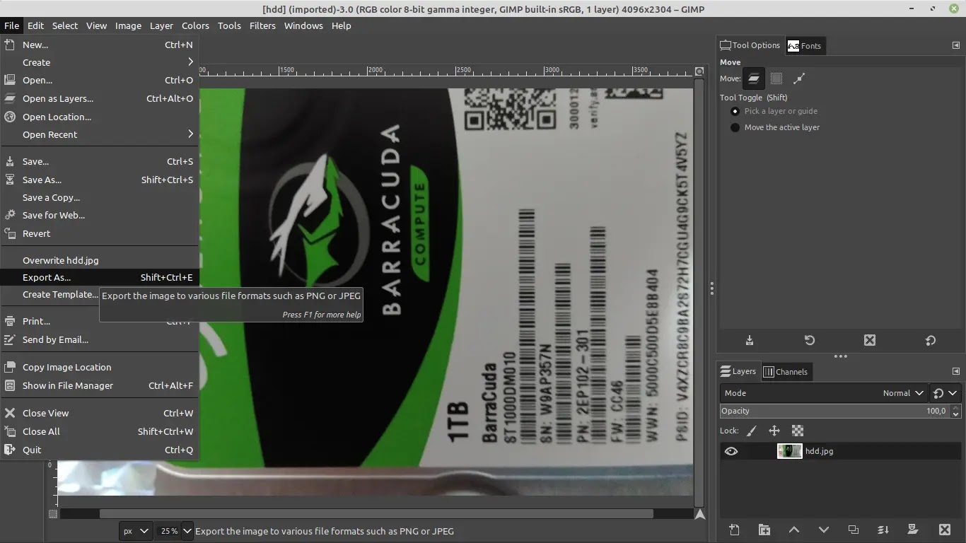The height and width of the screenshot is (543, 966).
Task: Open the Tools menu
Action: coord(229,25)
